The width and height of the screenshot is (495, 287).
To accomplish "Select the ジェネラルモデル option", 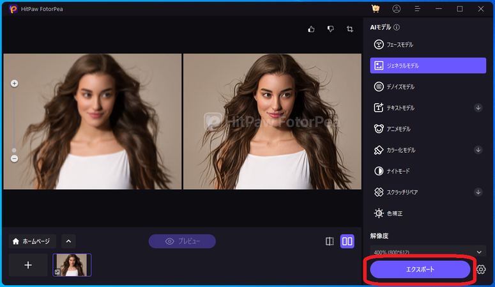I will tap(428, 65).
